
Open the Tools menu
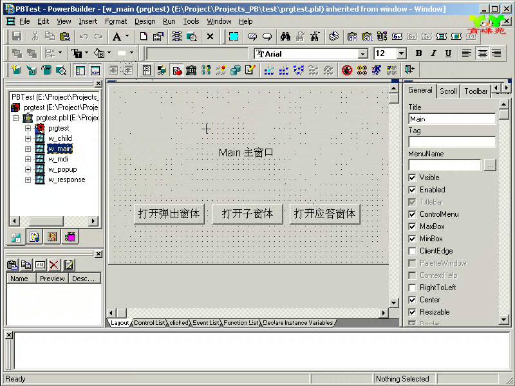191,21
